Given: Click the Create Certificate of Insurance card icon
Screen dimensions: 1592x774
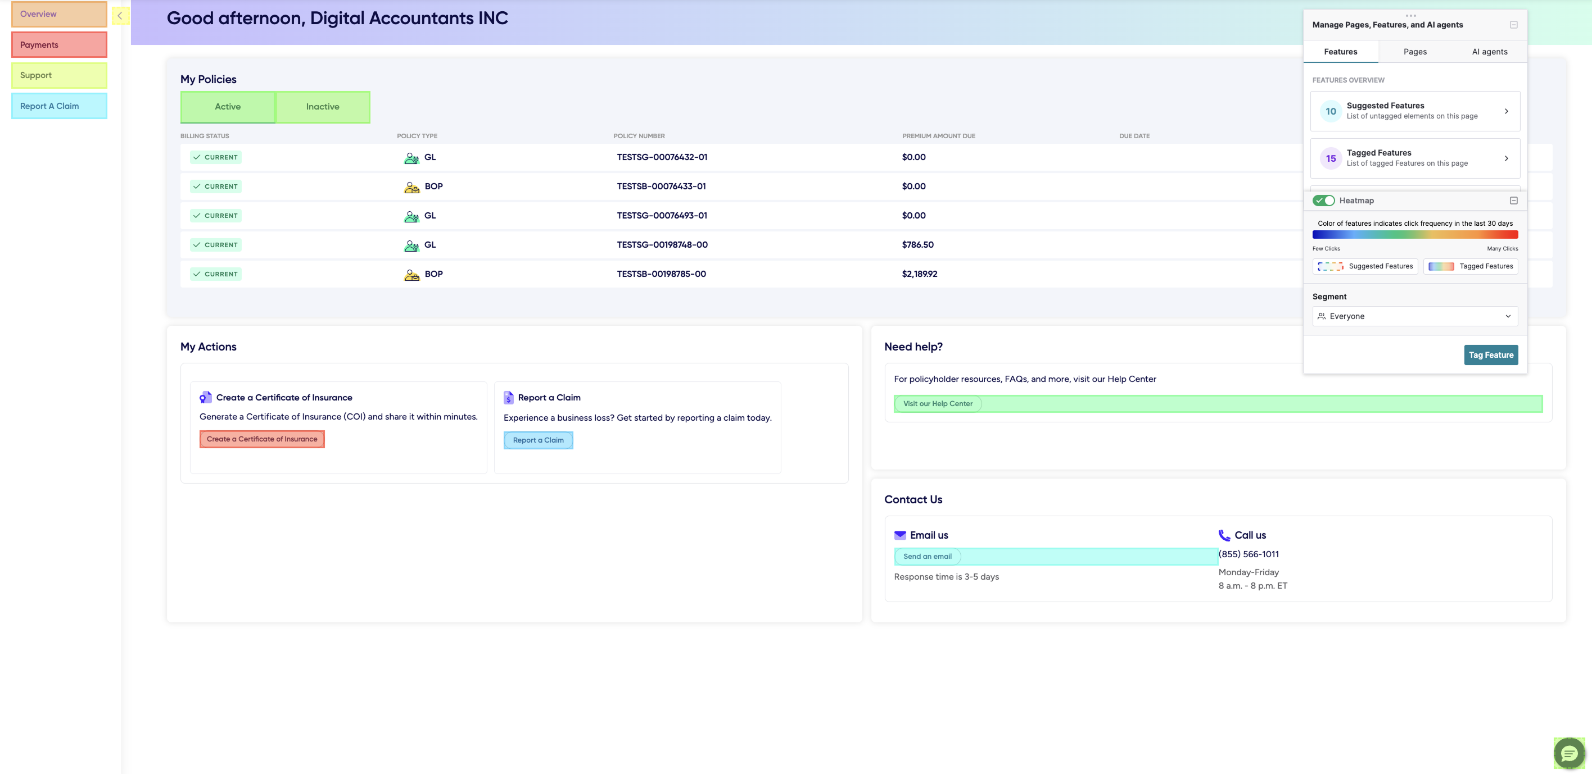Looking at the screenshot, I should click(x=206, y=397).
